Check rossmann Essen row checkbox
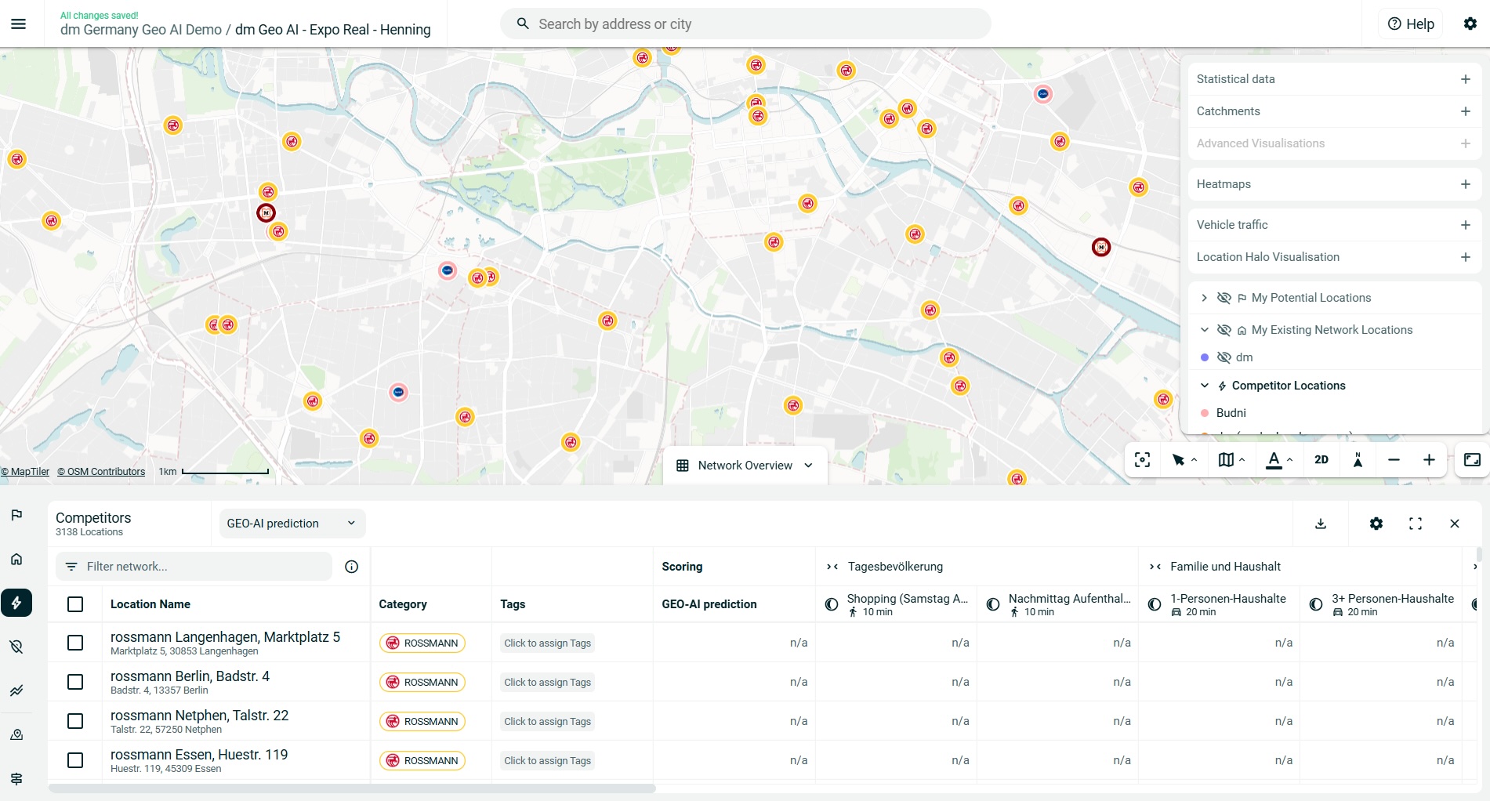The image size is (1490, 801). point(75,760)
